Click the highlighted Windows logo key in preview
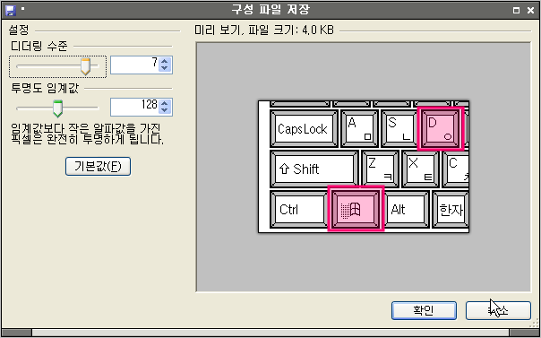This screenshot has height=338, width=541. point(356,209)
